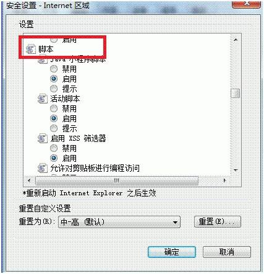Select 禁用 under 活动脚本
The height and width of the screenshot is (274, 264).
coord(54,108)
